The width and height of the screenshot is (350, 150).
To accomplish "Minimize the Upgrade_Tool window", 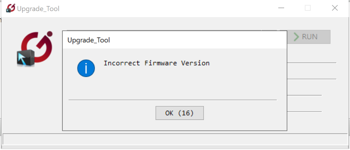I will tap(281, 8).
